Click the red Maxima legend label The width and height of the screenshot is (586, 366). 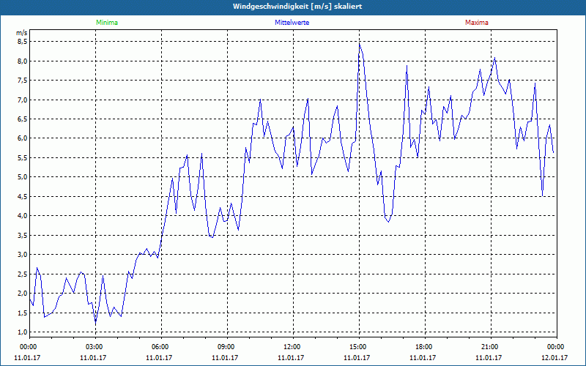pos(477,23)
